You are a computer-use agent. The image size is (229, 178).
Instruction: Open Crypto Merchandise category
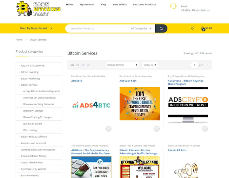click(32, 163)
